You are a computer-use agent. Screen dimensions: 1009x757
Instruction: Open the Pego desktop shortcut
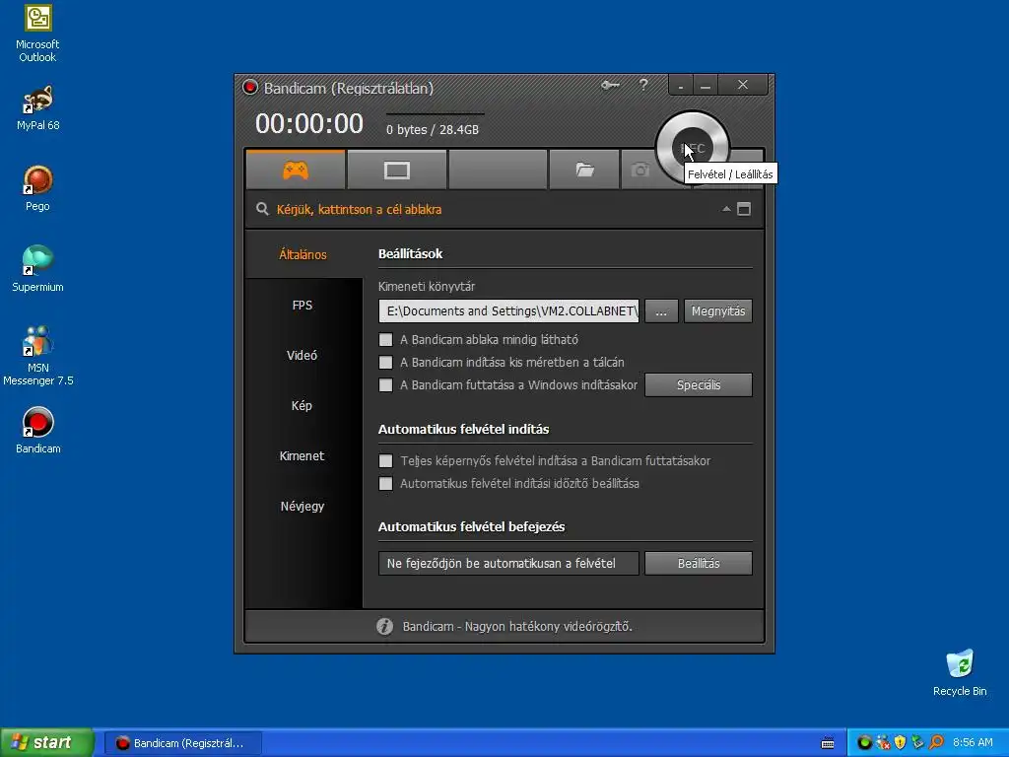[x=38, y=188]
